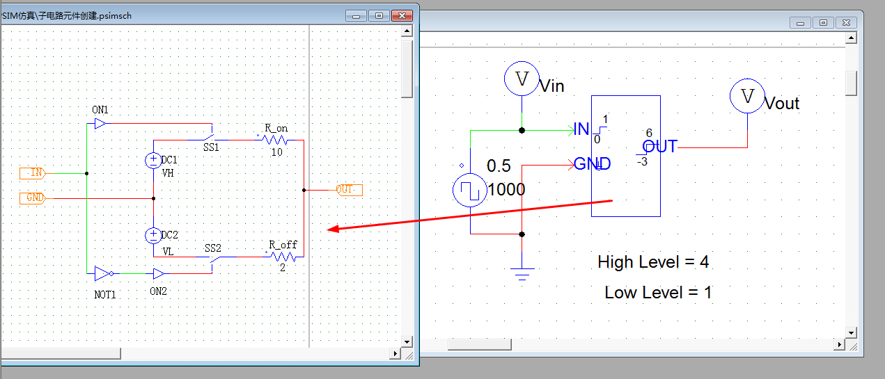Viewport: 885px width, 379px height.
Task: Select the ON1 buffer gate symbol
Action: pyautogui.click(x=101, y=124)
